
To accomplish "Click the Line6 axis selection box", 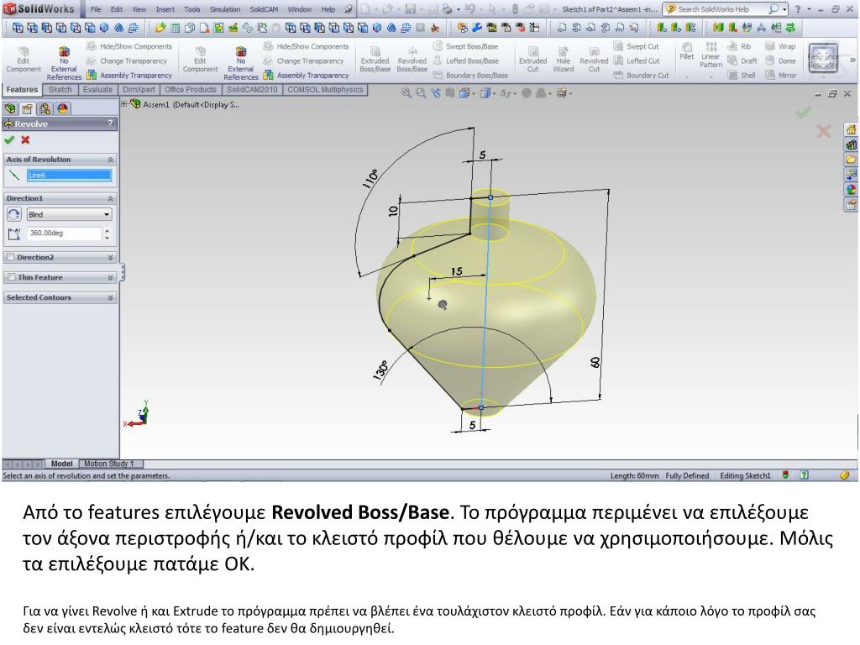I will (69, 175).
